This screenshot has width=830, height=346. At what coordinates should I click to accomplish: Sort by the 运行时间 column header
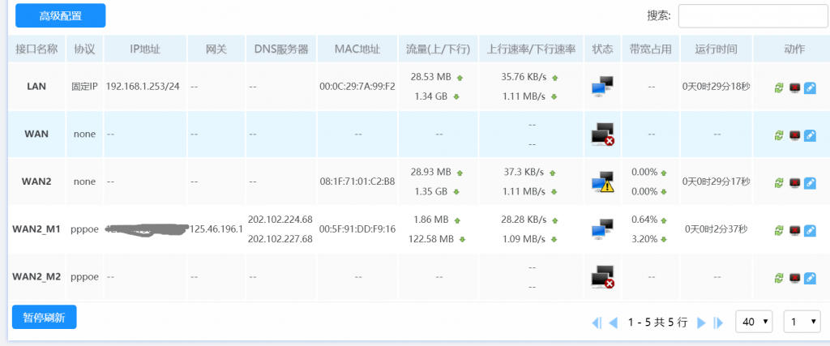pyautogui.click(x=716, y=49)
